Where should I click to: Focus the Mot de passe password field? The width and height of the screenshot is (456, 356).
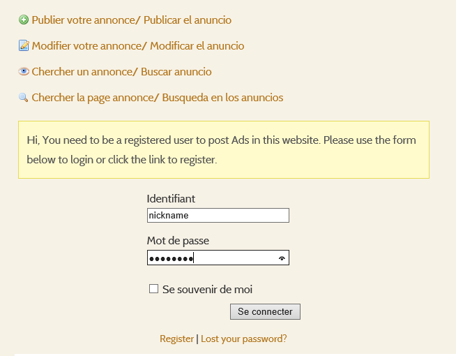(218, 258)
